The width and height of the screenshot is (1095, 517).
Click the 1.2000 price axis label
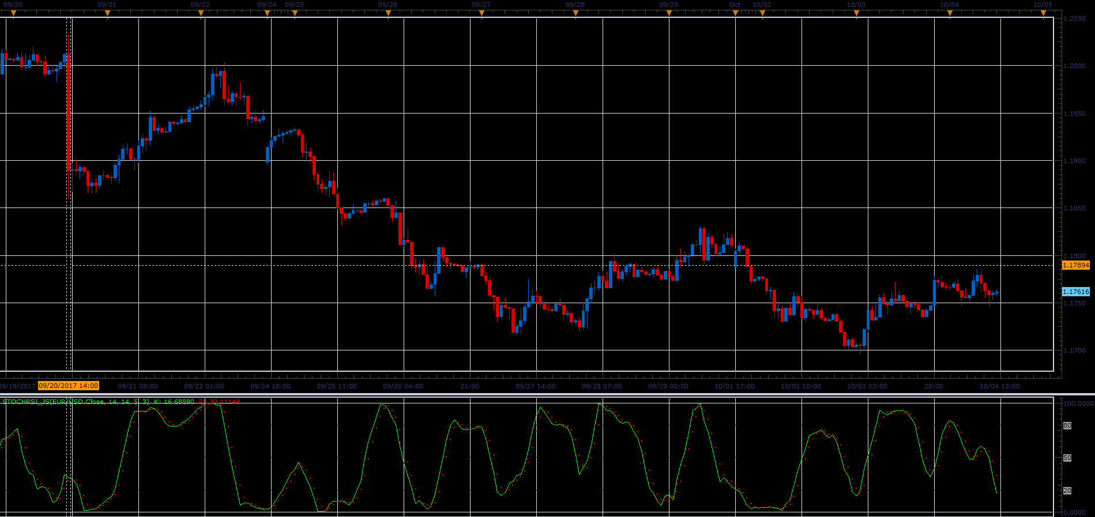pyautogui.click(x=1074, y=66)
